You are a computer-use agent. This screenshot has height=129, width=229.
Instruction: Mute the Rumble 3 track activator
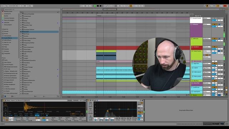pyautogui.click(x=214, y=47)
